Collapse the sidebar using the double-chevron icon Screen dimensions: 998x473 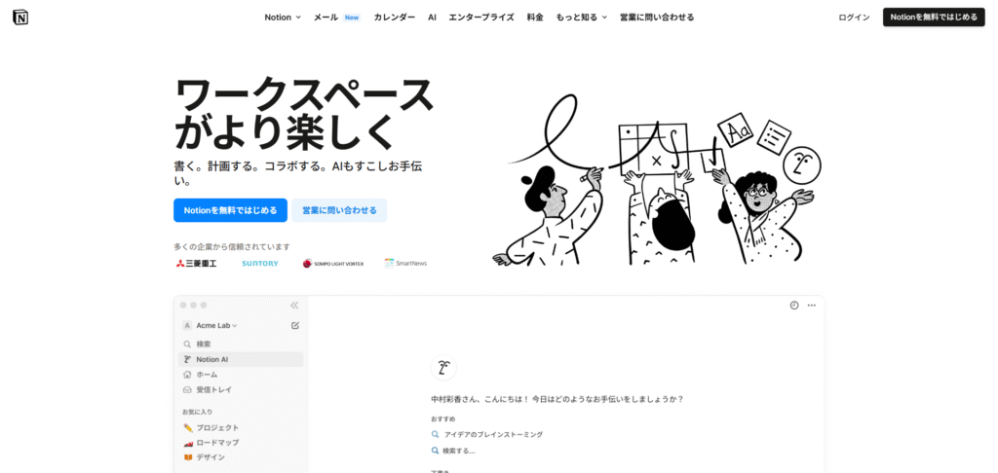tap(294, 306)
